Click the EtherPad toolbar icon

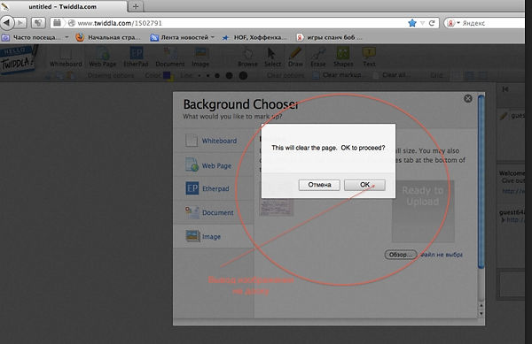(136, 57)
